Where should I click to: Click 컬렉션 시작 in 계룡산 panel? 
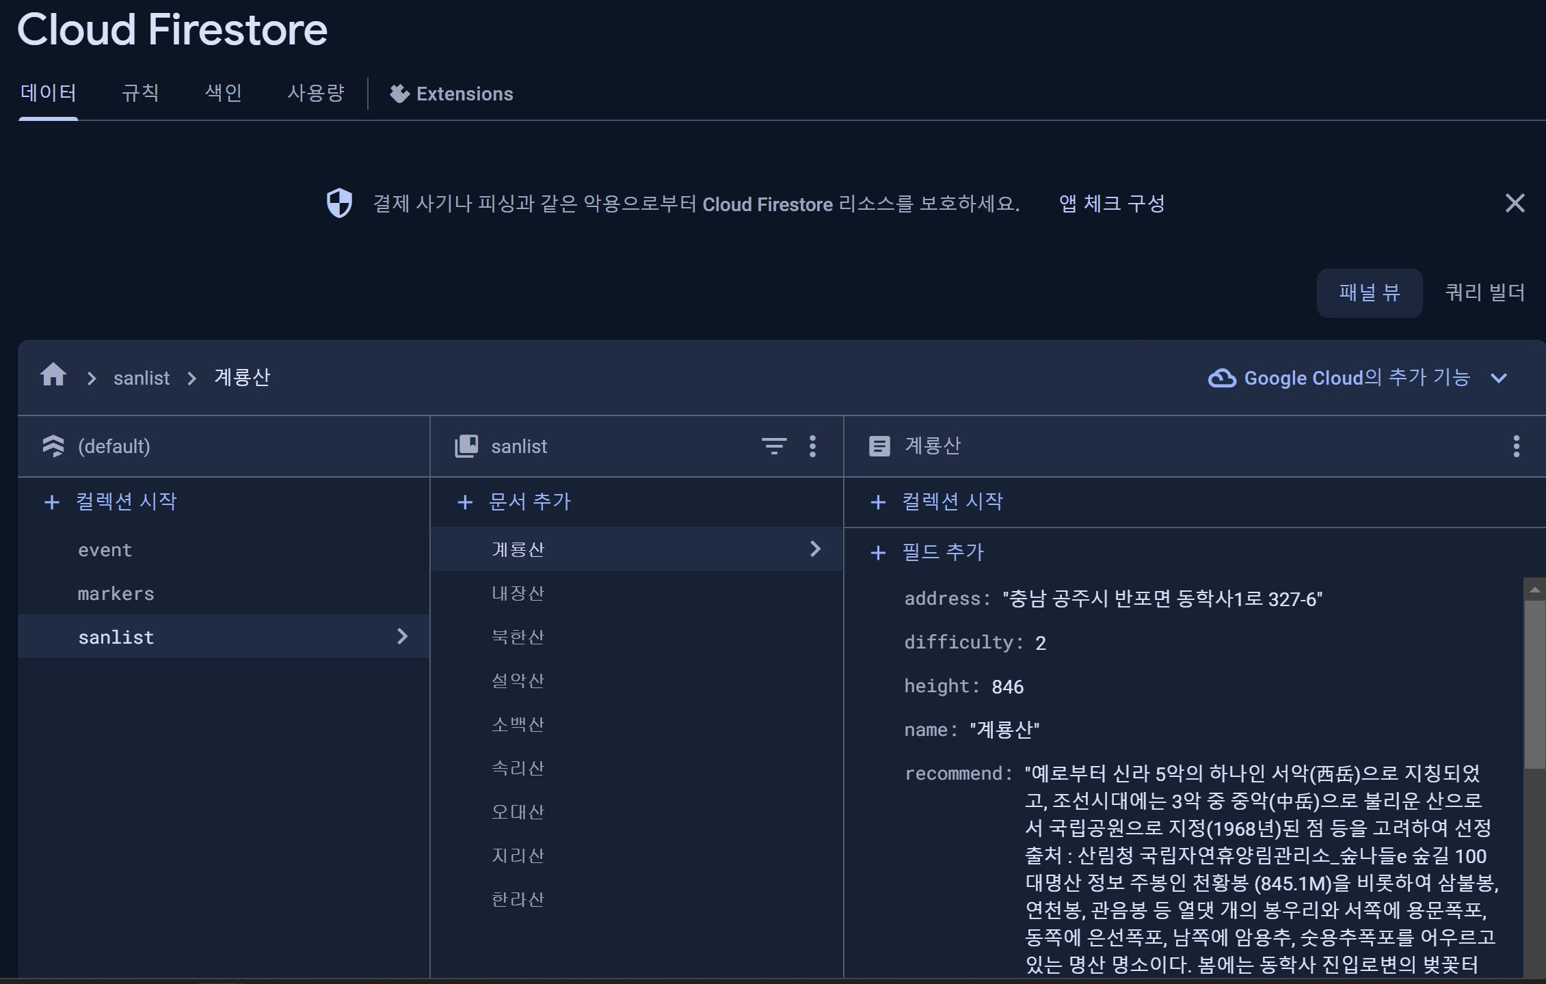[952, 502]
